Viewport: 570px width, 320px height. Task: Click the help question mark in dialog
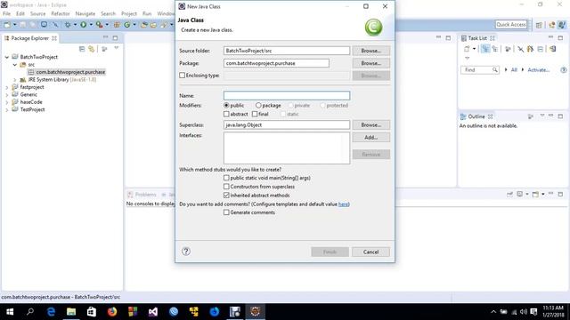(x=186, y=251)
